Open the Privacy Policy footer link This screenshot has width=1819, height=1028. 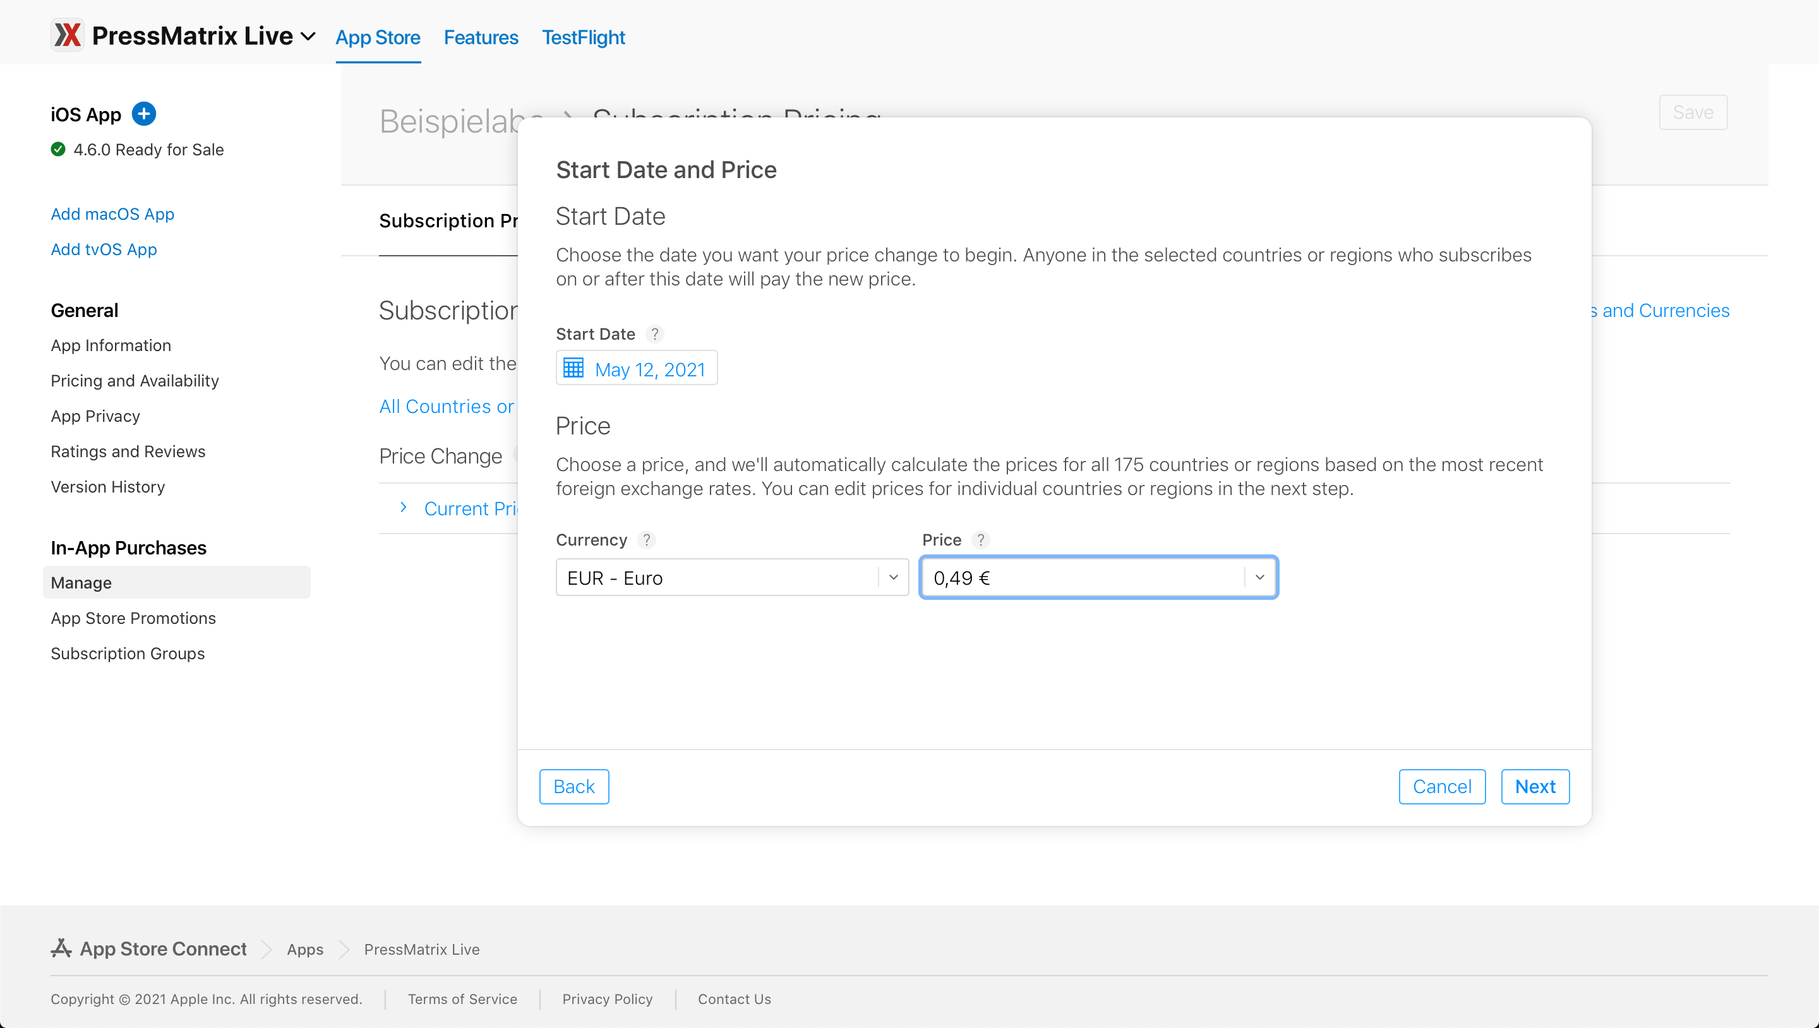point(607,999)
